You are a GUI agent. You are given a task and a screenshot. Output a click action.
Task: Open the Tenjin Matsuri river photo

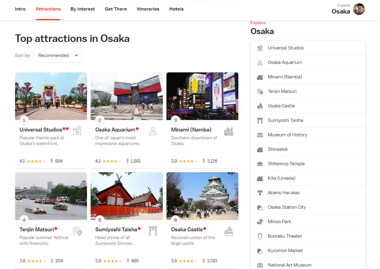click(x=51, y=196)
